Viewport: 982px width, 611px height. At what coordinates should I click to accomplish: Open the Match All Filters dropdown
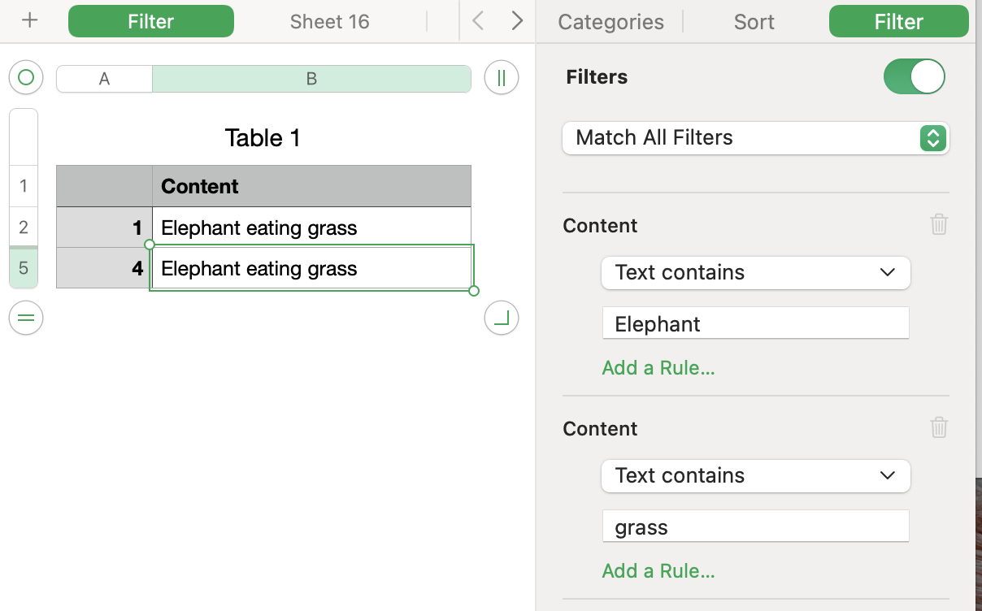(756, 138)
